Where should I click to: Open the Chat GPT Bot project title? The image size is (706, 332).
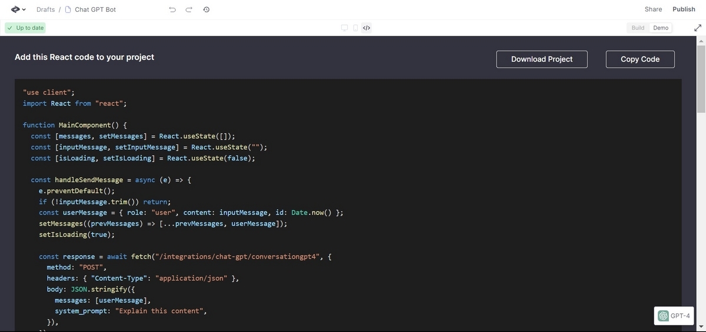tap(95, 9)
